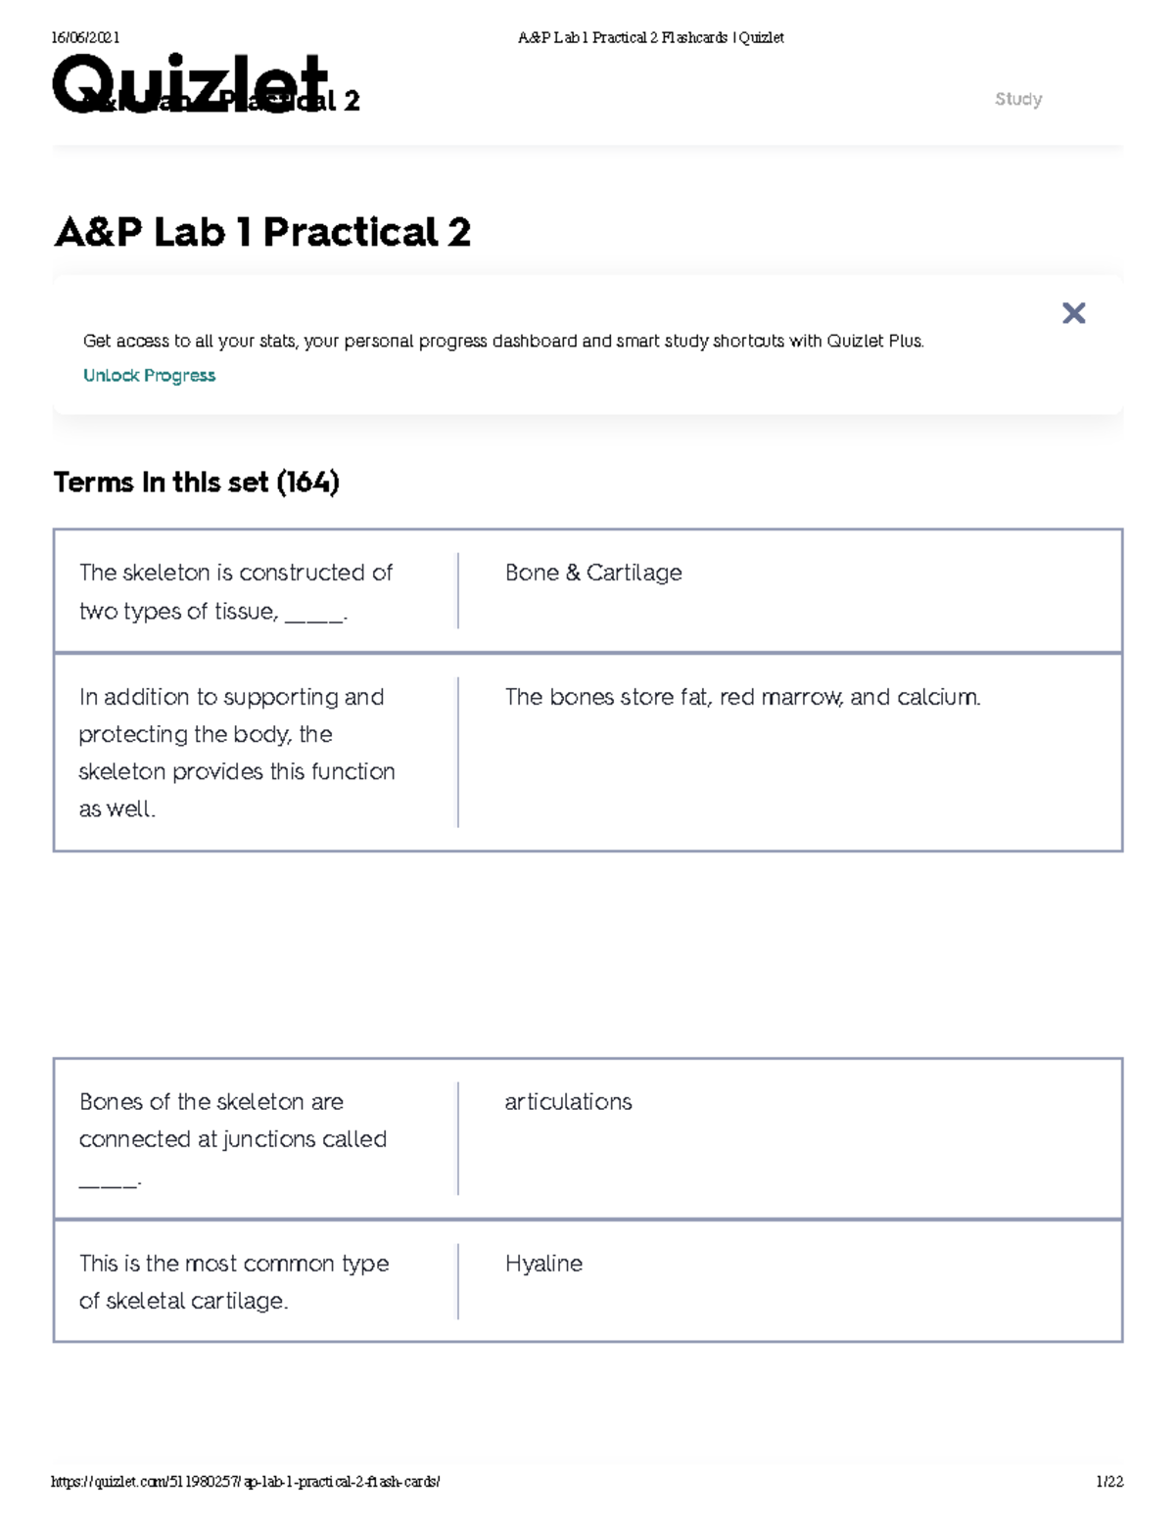This screenshot has height=1520, width=1175.
Task: Select the Bone & Cartilage flashcard answer
Action: tap(592, 573)
